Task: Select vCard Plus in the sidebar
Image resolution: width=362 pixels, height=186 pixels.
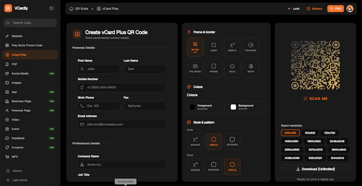Action: point(30,55)
